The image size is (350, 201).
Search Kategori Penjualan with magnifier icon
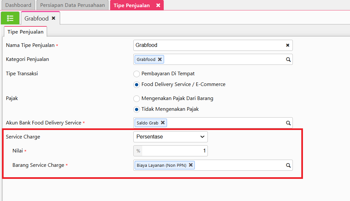pyautogui.click(x=288, y=60)
